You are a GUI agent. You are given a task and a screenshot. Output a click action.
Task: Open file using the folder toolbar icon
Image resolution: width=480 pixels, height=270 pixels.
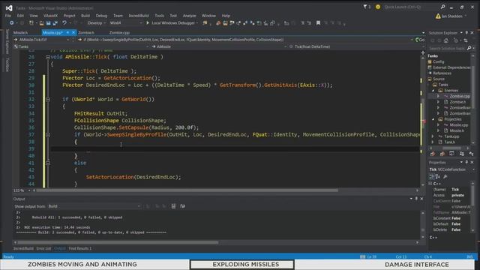(41, 23)
